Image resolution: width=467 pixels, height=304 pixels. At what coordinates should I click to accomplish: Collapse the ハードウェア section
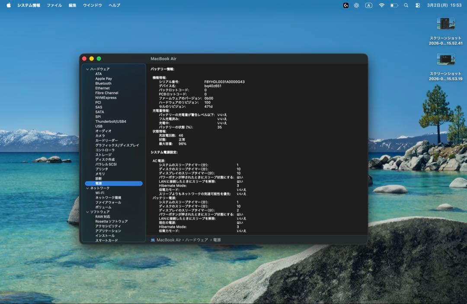87,69
